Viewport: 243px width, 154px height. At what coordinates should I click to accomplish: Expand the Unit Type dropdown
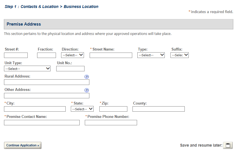tap(27, 68)
